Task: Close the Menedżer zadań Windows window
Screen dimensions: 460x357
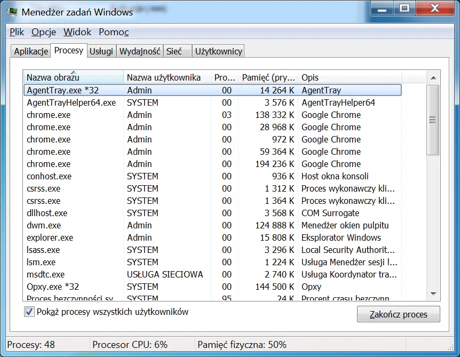Action: pyautogui.click(x=435, y=9)
